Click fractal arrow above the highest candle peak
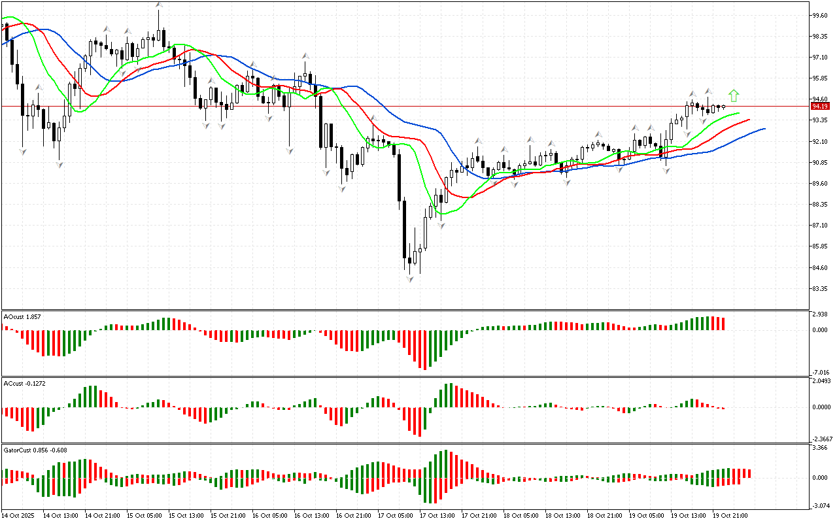837x523 pixels. [x=159, y=5]
